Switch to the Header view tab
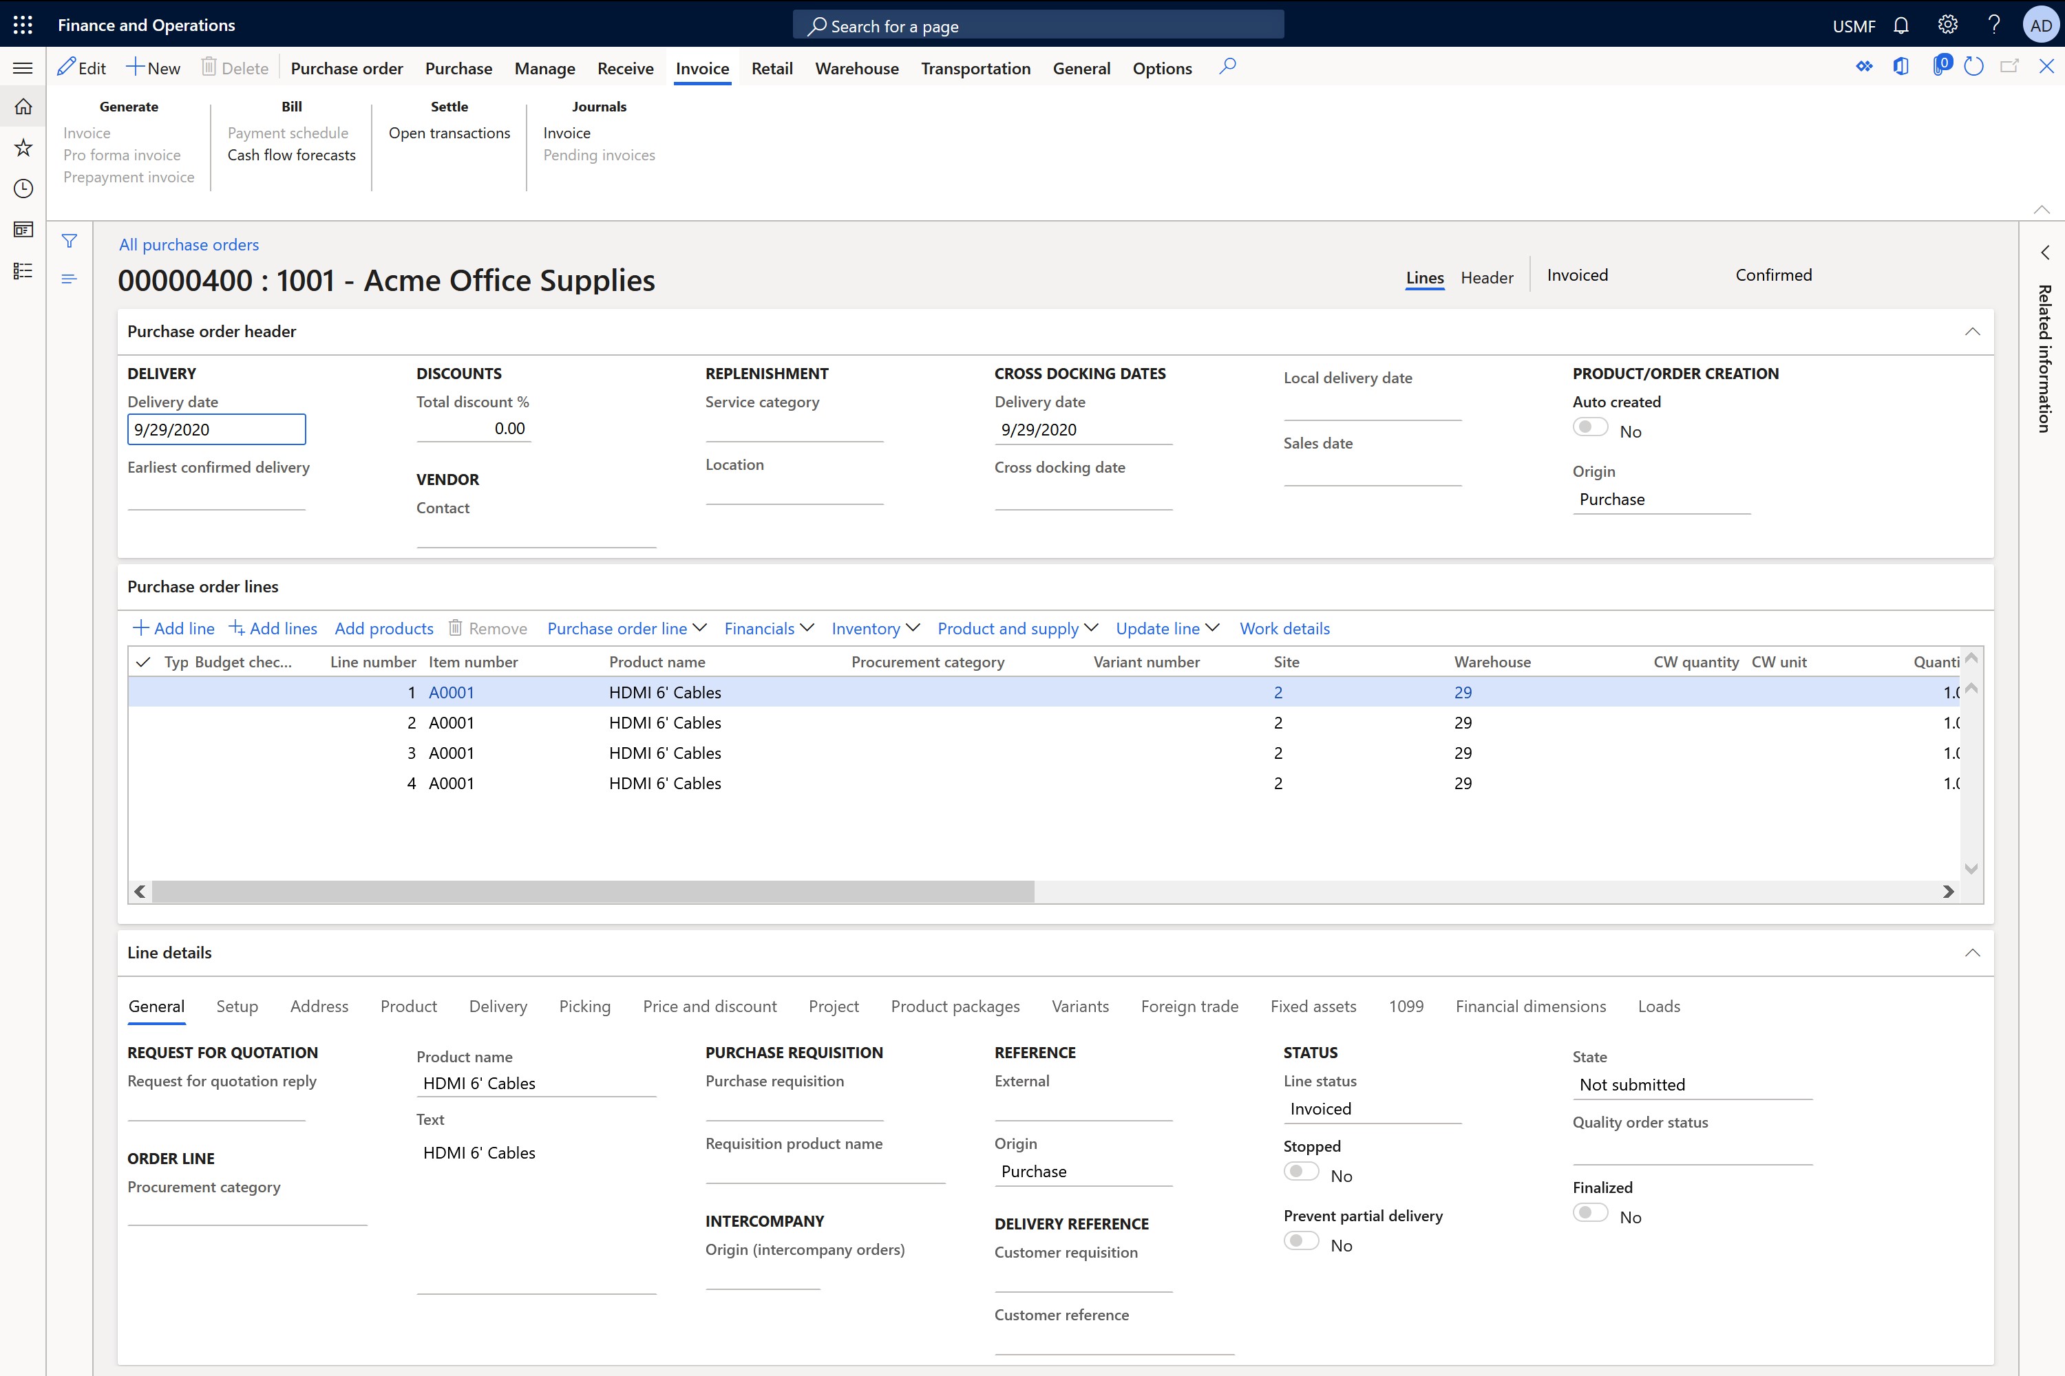 click(x=1484, y=278)
